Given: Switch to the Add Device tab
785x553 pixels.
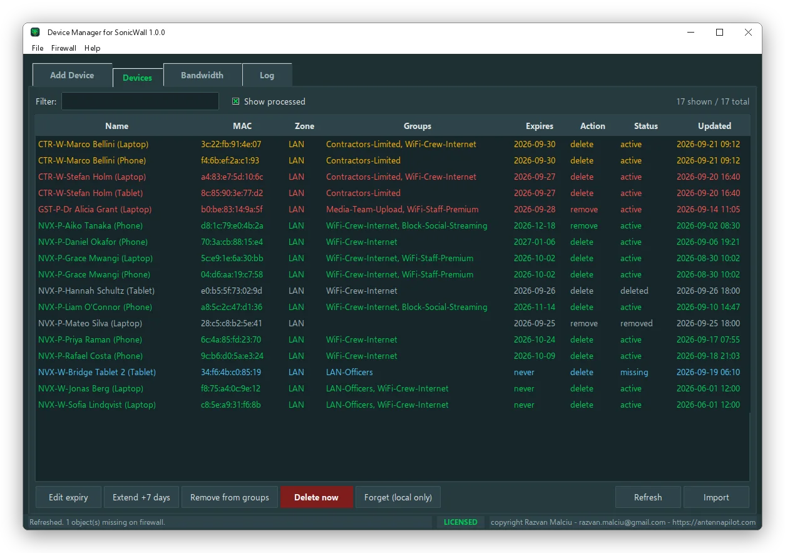Looking at the screenshot, I should 72,75.
